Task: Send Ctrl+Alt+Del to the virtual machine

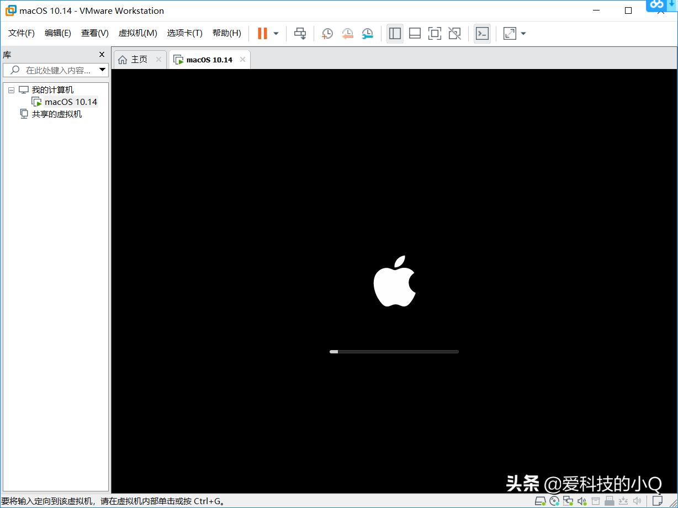Action: [x=300, y=33]
